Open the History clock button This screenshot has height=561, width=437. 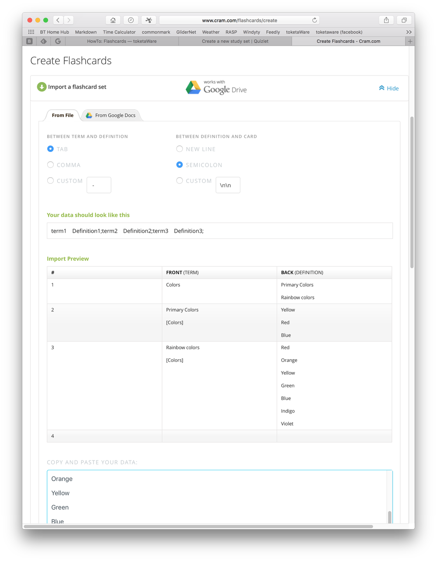point(131,20)
